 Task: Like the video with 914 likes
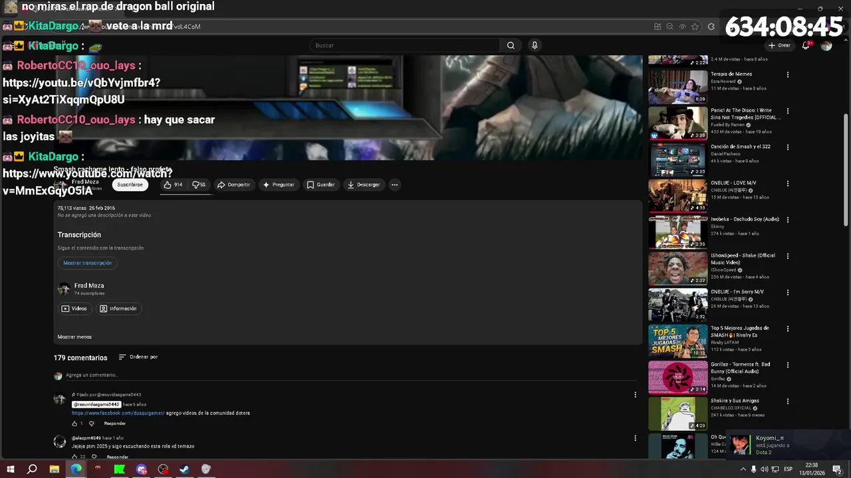click(x=174, y=185)
